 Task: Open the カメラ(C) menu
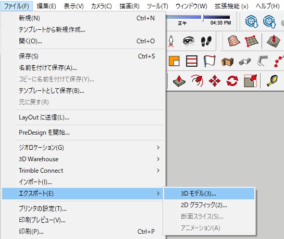coord(102,6)
